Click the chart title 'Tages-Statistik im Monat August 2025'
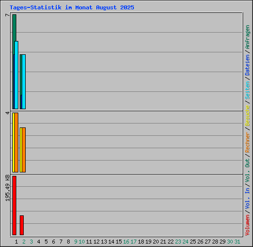 (72, 7)
